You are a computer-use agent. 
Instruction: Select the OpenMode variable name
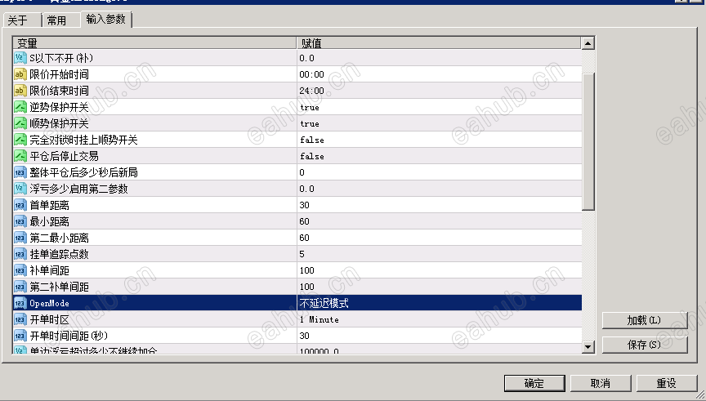click(x=50, y=303)
